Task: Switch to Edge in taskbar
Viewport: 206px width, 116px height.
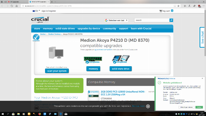Action: click(x=61, y=114)
